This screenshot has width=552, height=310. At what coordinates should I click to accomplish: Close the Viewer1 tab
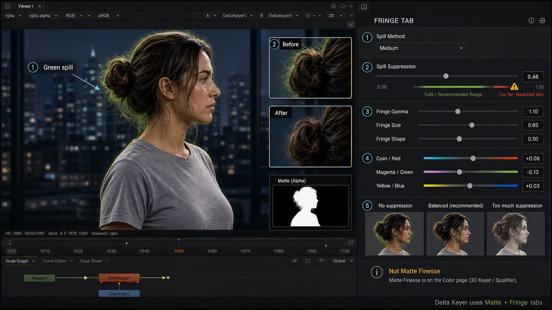40,6
